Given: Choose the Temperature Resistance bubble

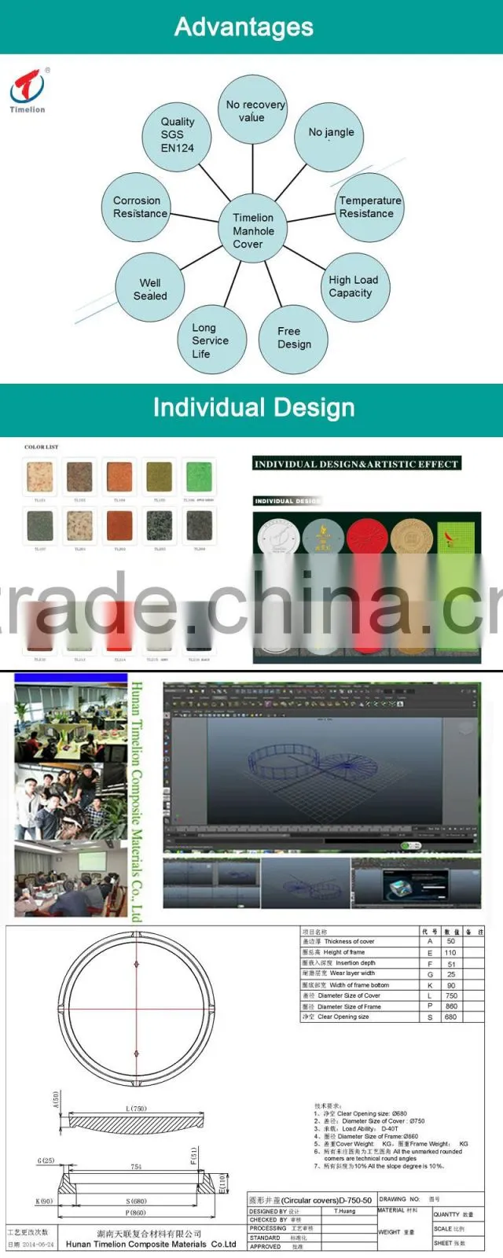Looking at the screenshot, I should (x=369, y=208).
